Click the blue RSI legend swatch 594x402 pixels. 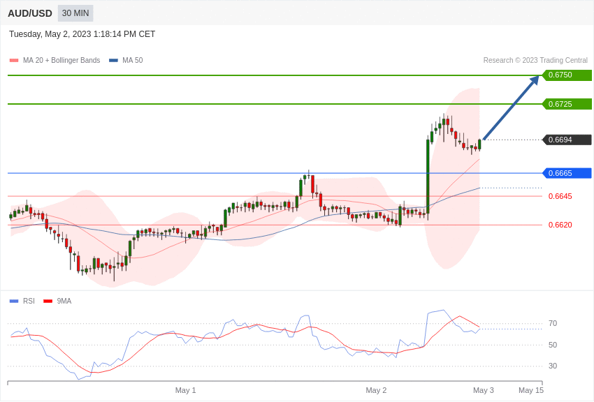(x=14, y=301)
